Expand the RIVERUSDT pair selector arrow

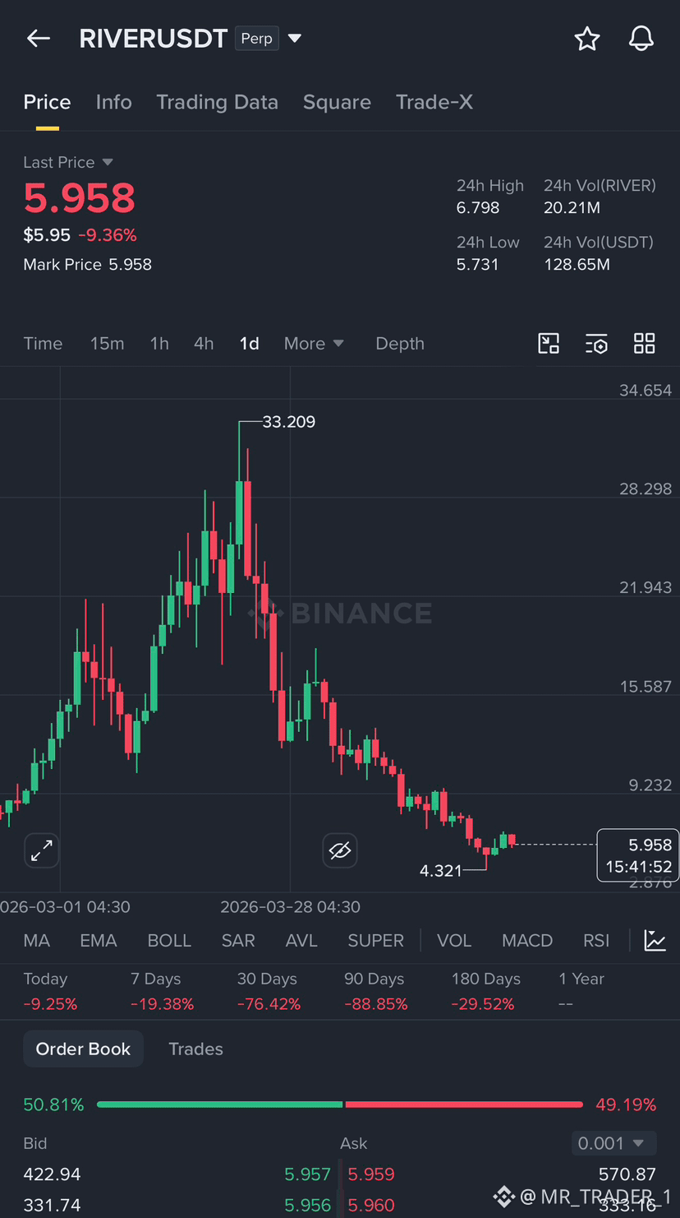(295, 39)
